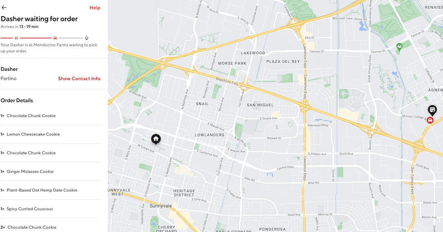This screenshot has width=443, height=232.
Task: Click the first Chocolate Chunk Cookie item
Action: [x=50, y=116]
